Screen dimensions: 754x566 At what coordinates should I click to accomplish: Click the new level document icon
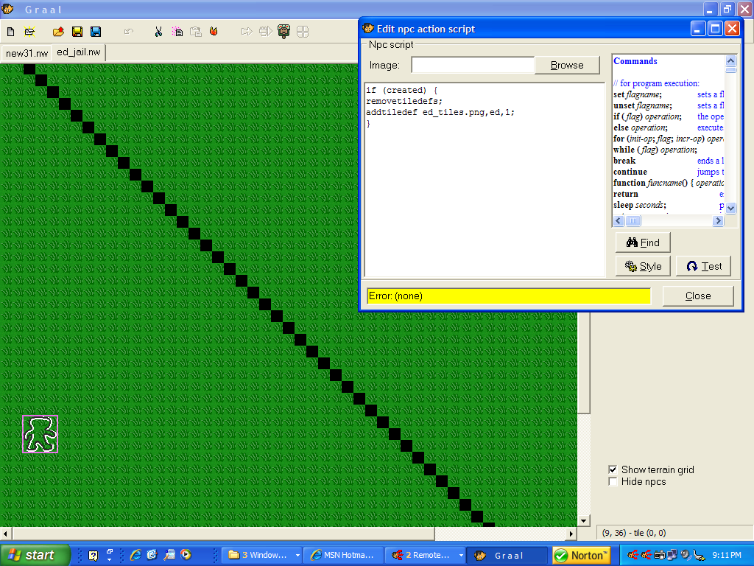10,32
